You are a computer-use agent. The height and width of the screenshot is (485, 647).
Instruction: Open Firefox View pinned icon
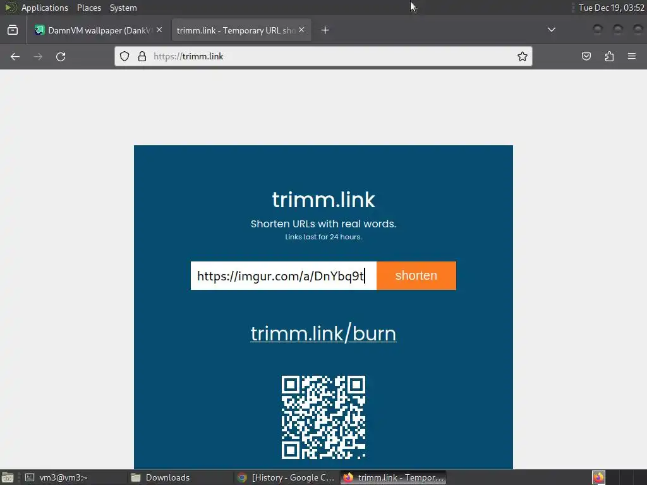(x=13, y=30)
